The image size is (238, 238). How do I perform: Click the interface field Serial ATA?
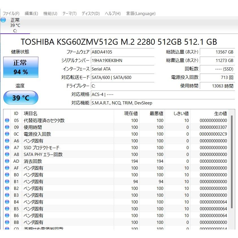pyautogui.click(x=123, y=69)
